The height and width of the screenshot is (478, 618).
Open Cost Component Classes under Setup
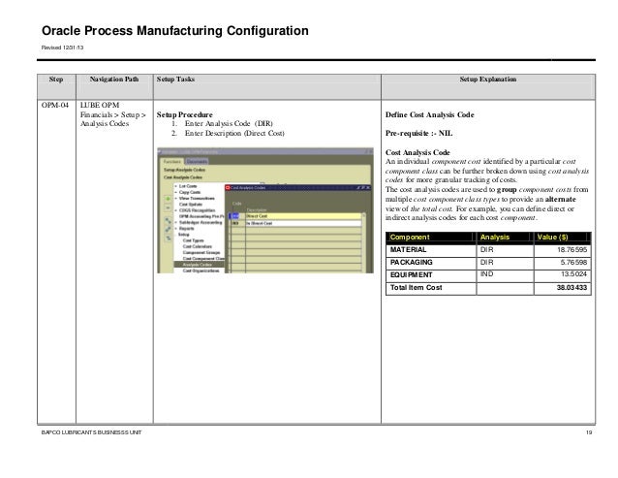203,259
